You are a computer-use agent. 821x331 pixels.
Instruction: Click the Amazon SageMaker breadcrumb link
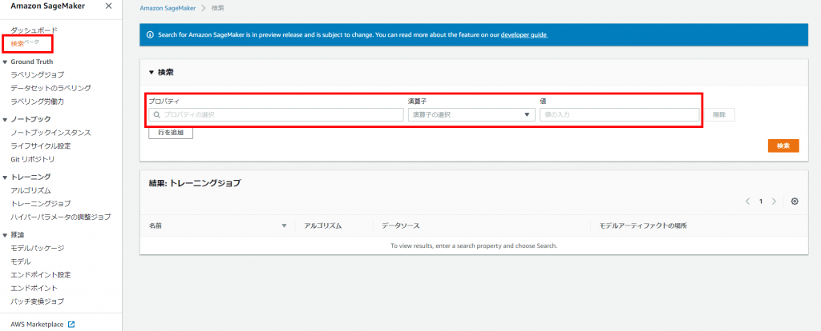[168, 8]
